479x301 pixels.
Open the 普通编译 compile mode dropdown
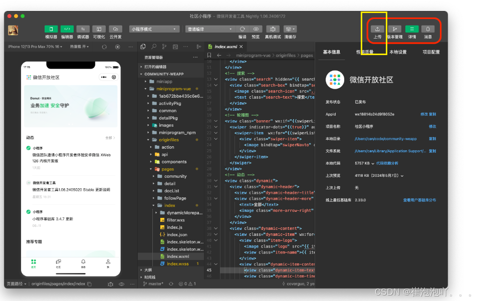coord(210,29)
